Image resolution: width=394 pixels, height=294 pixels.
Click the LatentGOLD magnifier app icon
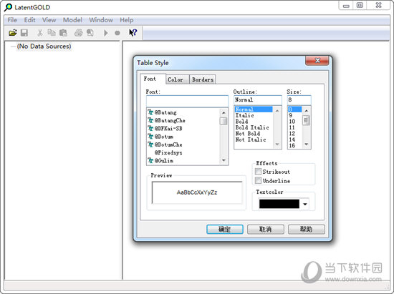[9, 7]
